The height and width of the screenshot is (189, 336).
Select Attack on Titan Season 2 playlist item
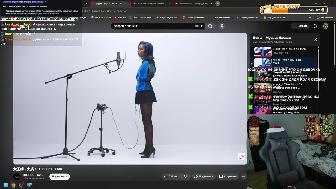[285, 88]
